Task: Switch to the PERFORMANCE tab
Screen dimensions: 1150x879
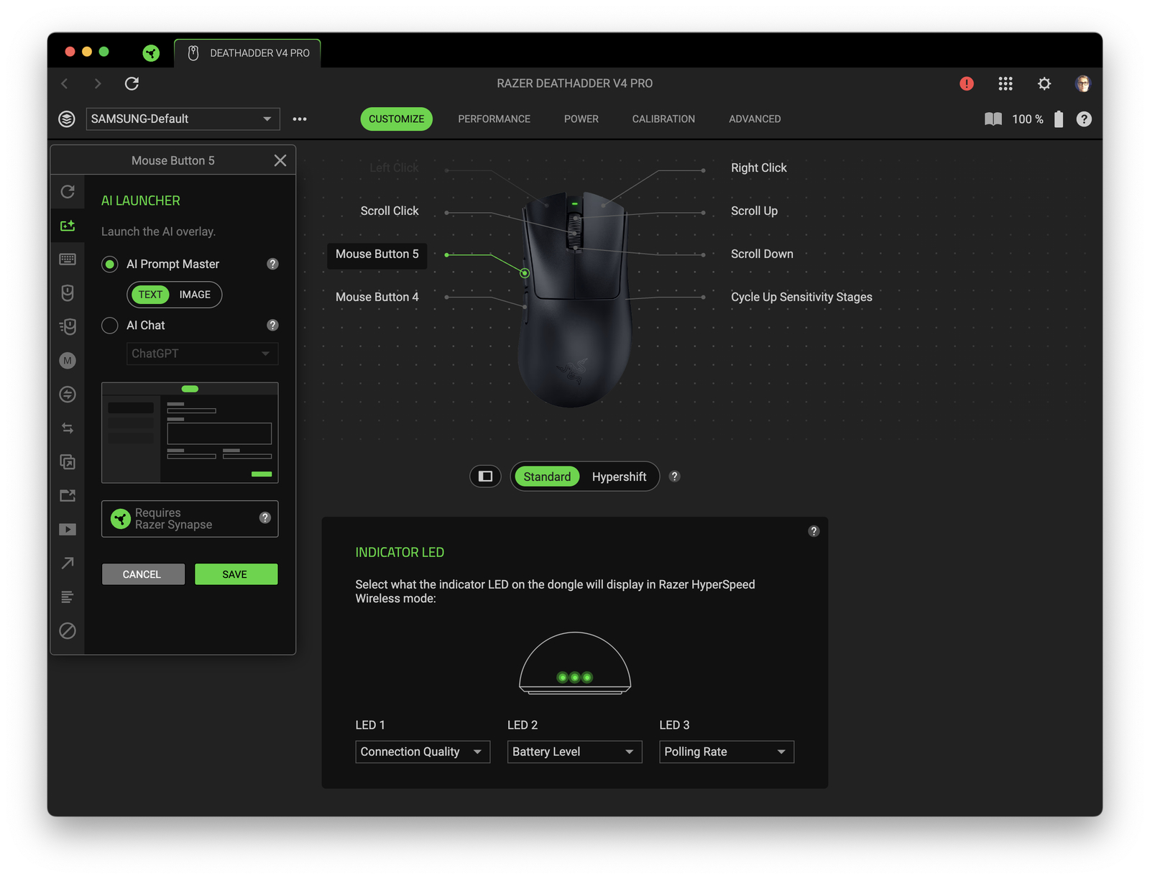Action: [494, 119]
